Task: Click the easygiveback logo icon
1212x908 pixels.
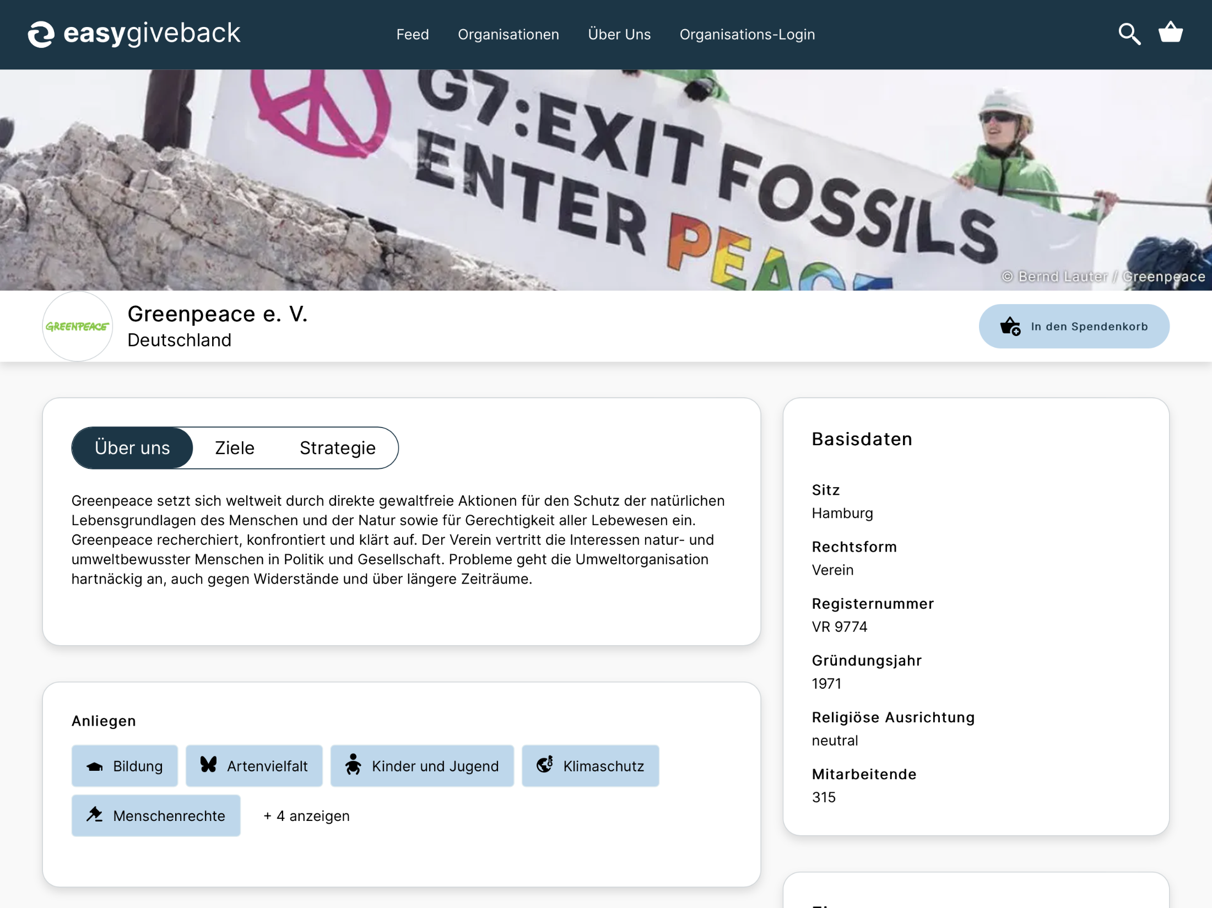Action: point(41,34)
